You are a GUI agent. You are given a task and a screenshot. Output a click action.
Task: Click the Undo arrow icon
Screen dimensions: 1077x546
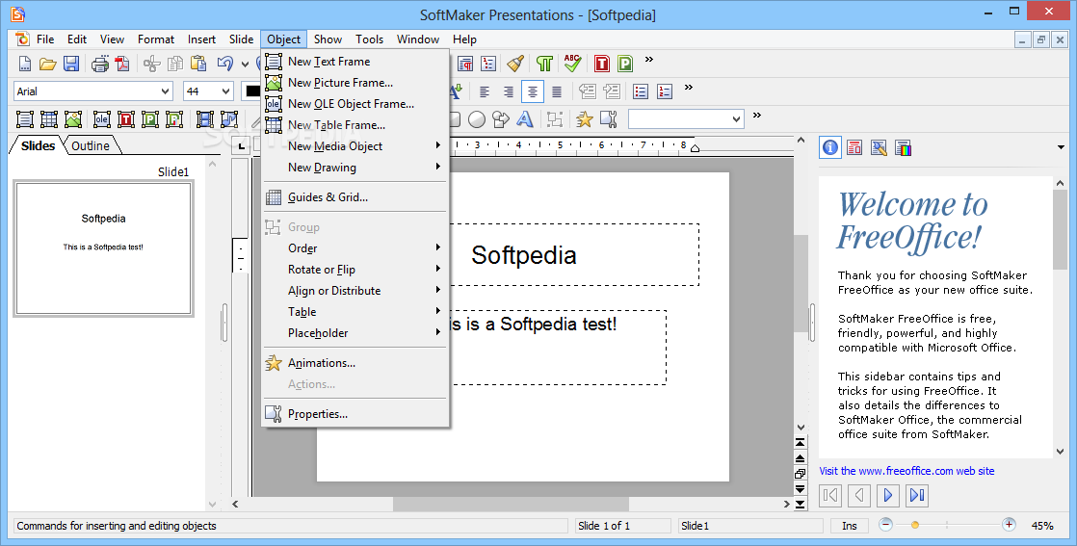click(x=224, y=64)
